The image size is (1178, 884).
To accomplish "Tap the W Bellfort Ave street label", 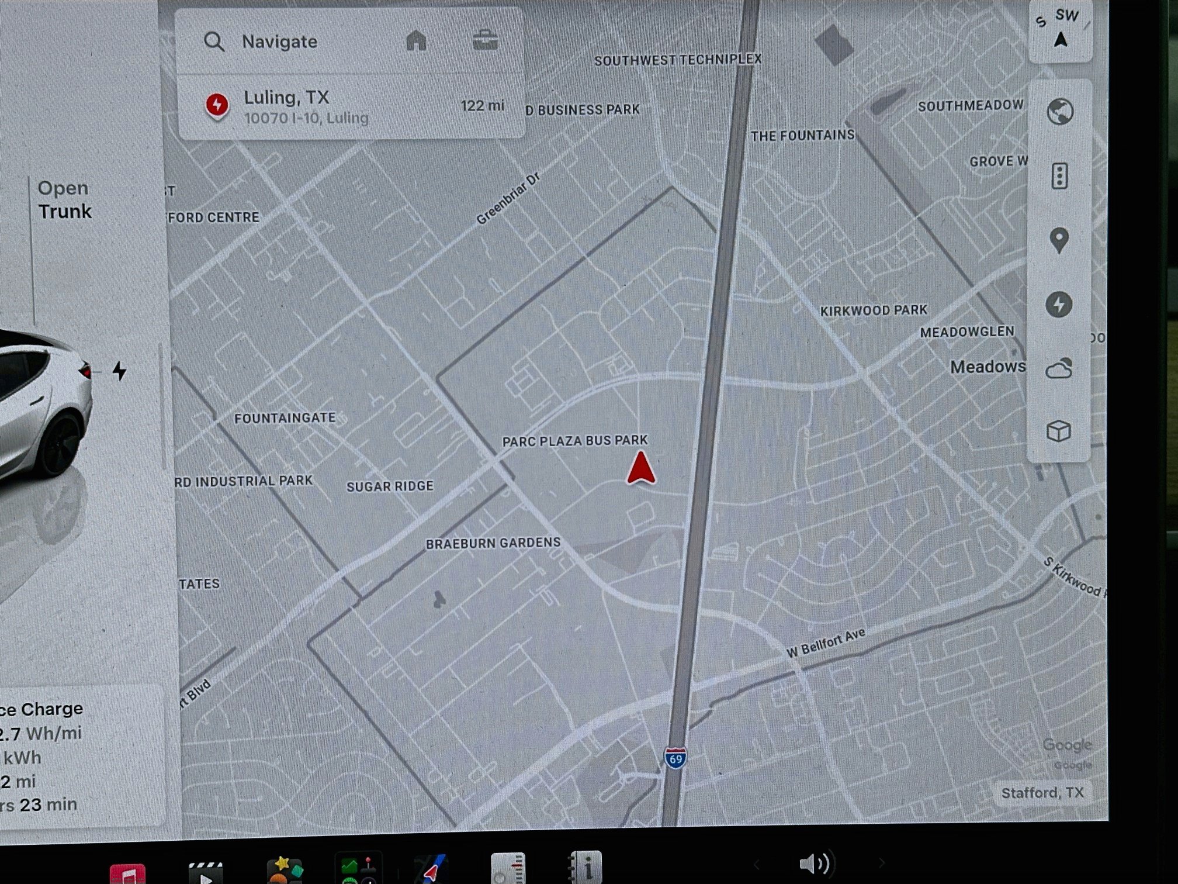I will pos(826,644).
